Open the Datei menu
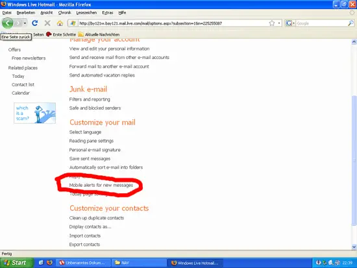This screenshot has height=268, width=357. pos(7,13)
